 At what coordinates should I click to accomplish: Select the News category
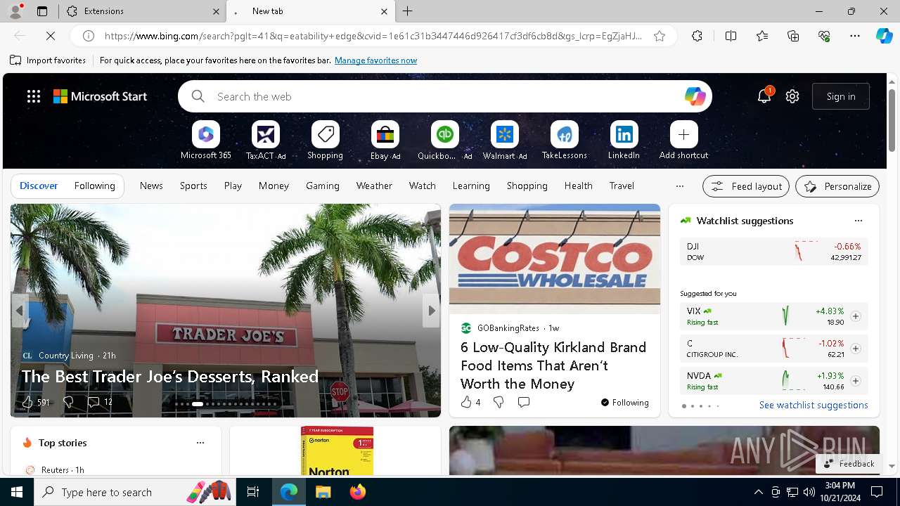[151, 186]
